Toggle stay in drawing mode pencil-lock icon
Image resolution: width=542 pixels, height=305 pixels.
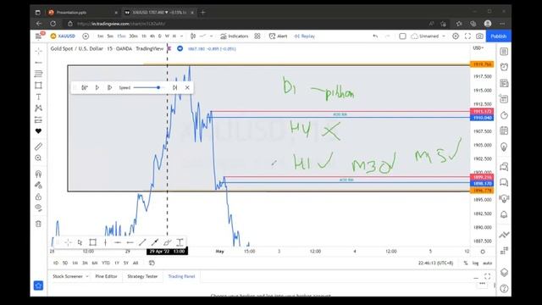point(38,185)
